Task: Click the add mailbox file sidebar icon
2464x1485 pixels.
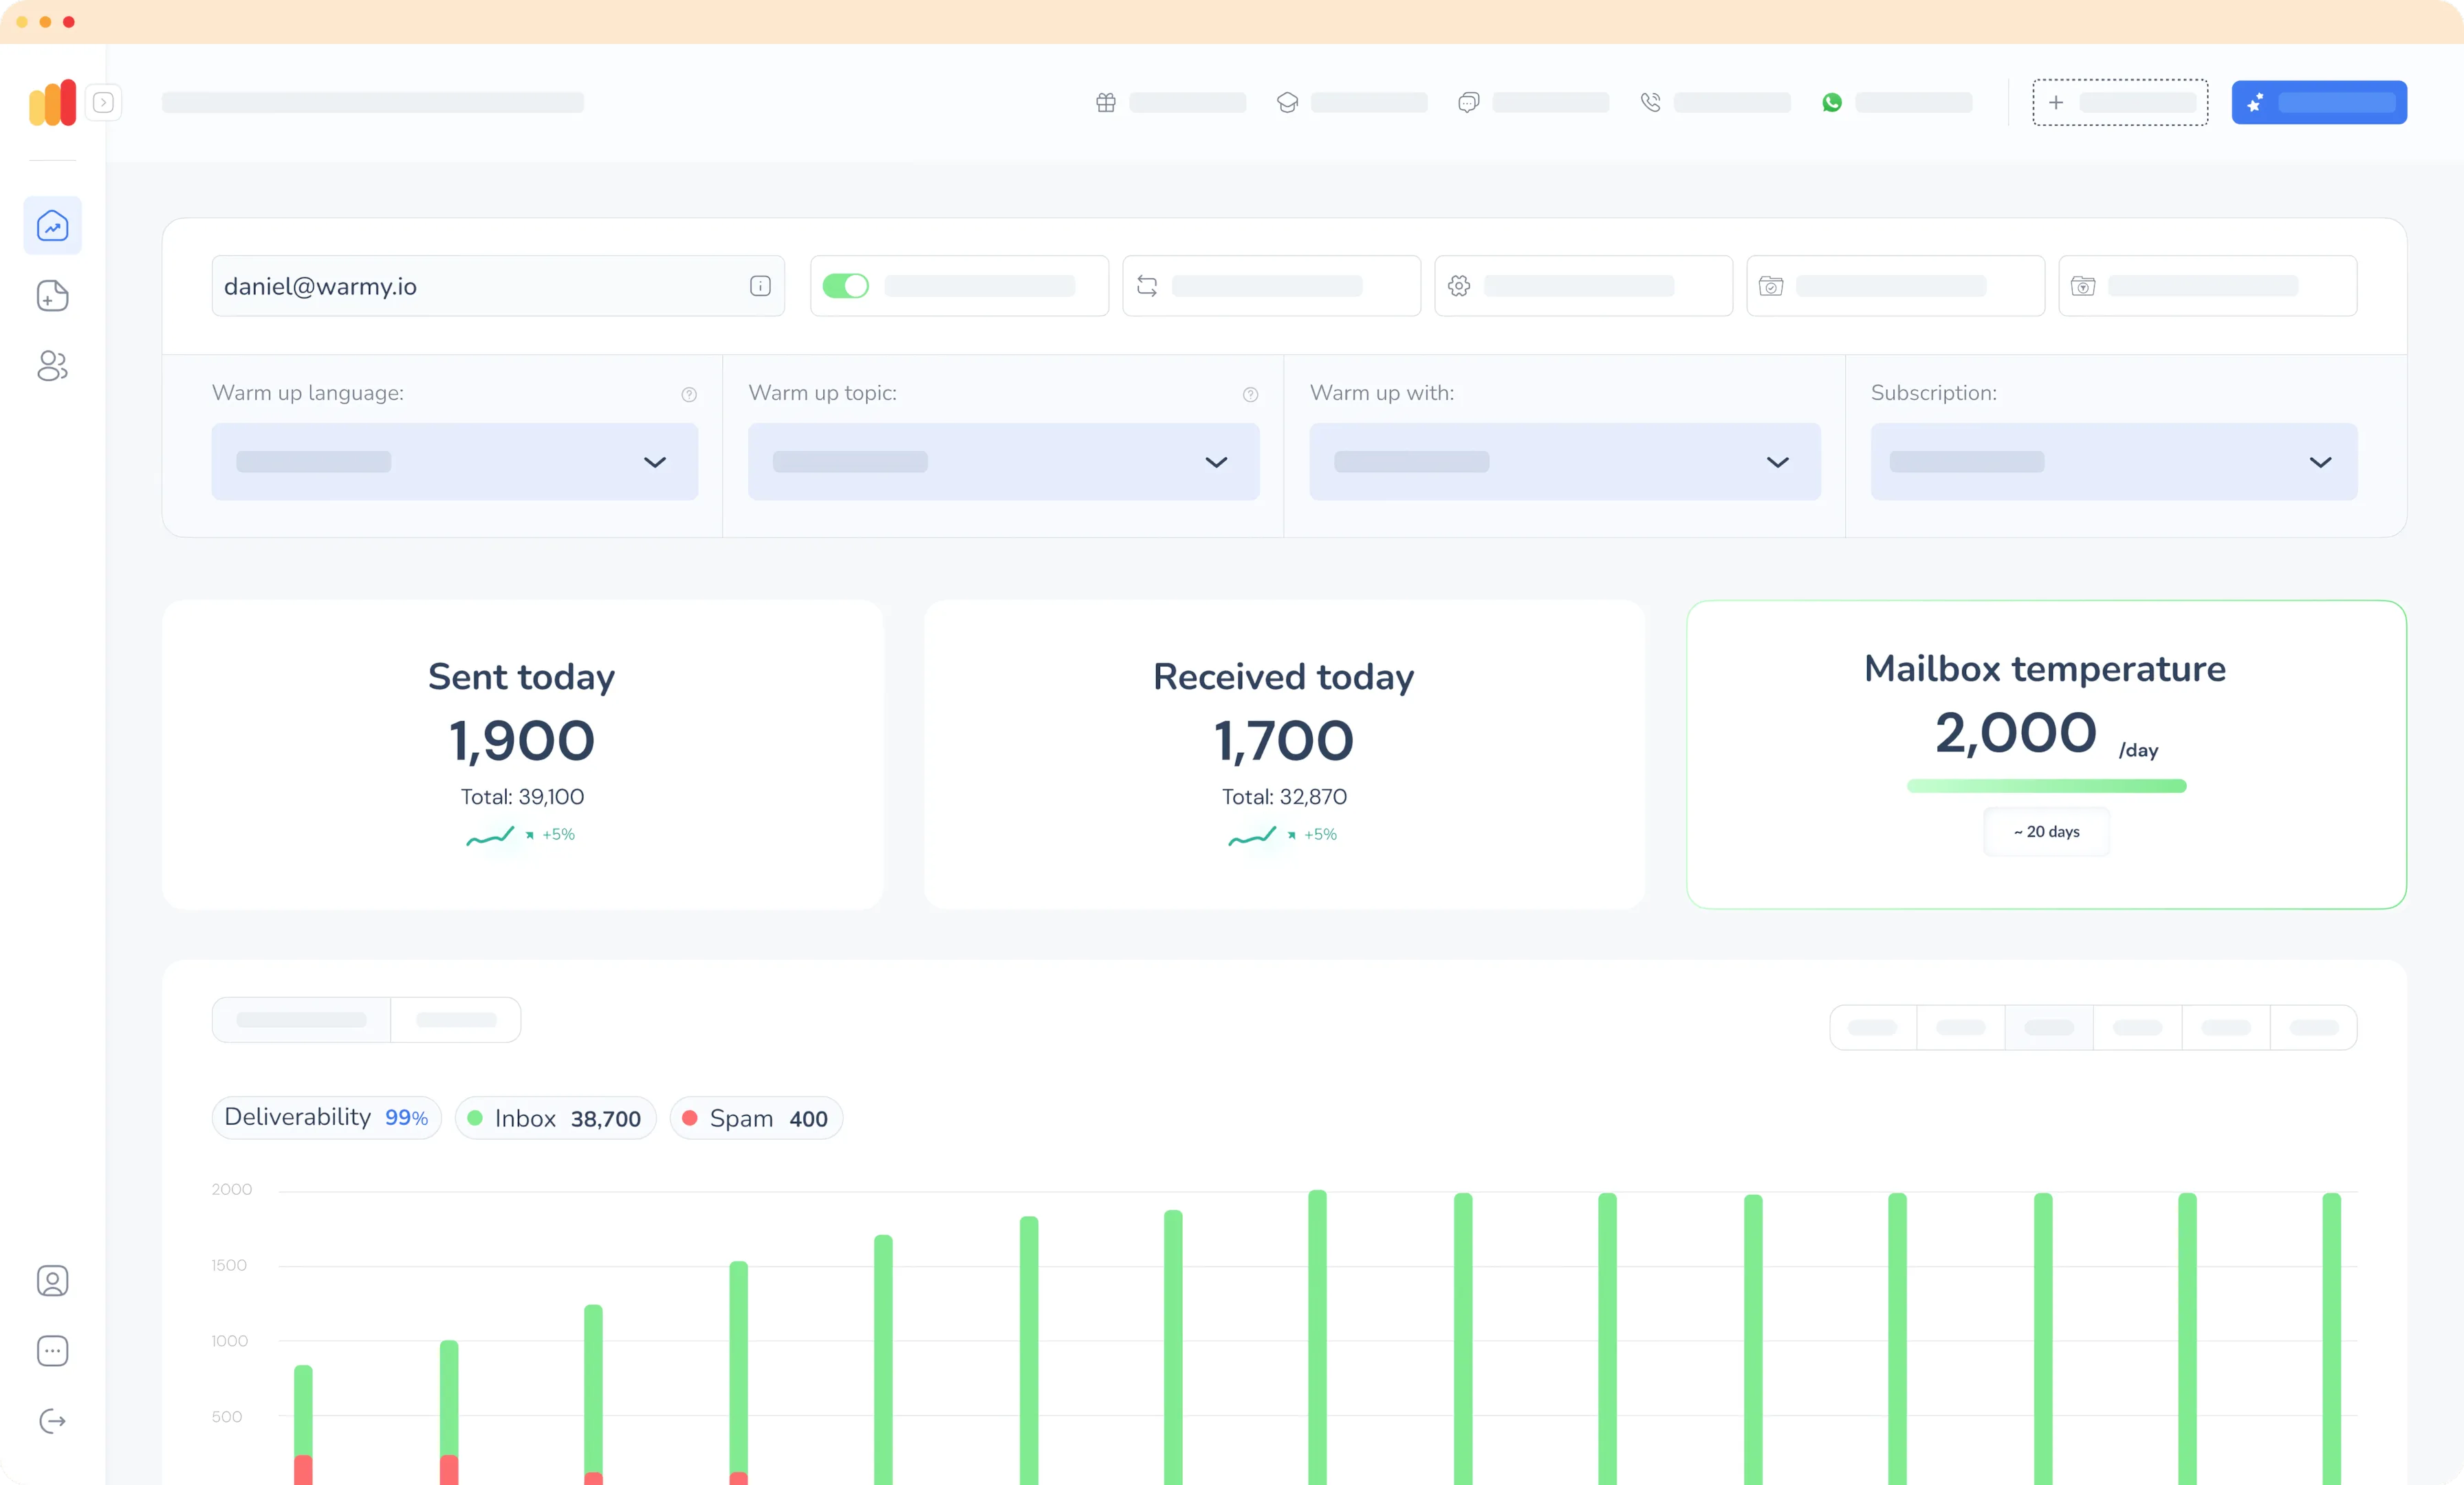Action: (53, 296)
